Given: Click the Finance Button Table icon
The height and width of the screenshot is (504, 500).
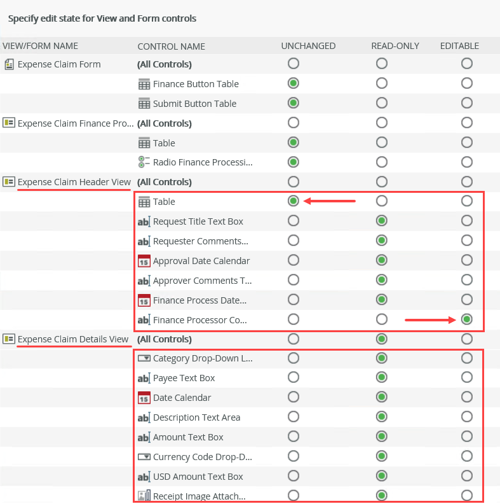Looking at the screenshot, I should pyautogui.click(x=144, y=84).
